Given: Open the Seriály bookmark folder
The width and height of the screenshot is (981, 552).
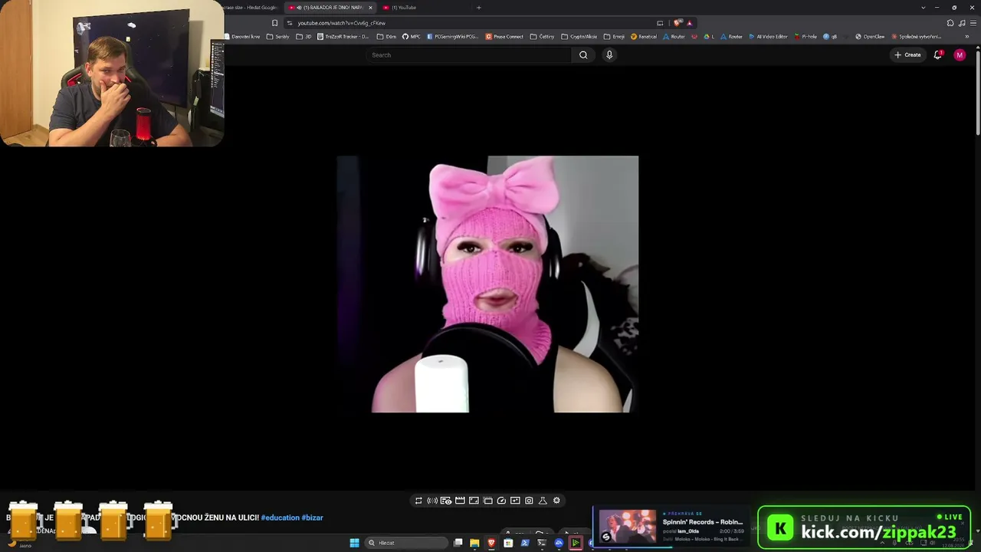Looking at the screenshot, I should coord(277,37).
